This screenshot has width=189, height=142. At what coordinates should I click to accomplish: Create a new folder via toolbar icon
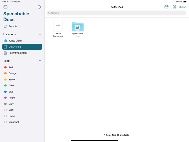tap(166, 7)
